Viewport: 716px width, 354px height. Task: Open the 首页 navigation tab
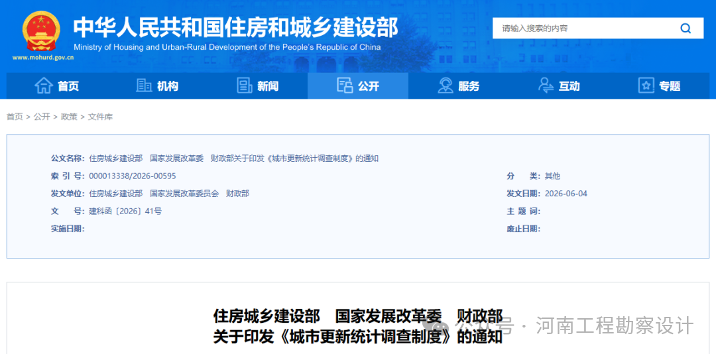pos(56,86)
